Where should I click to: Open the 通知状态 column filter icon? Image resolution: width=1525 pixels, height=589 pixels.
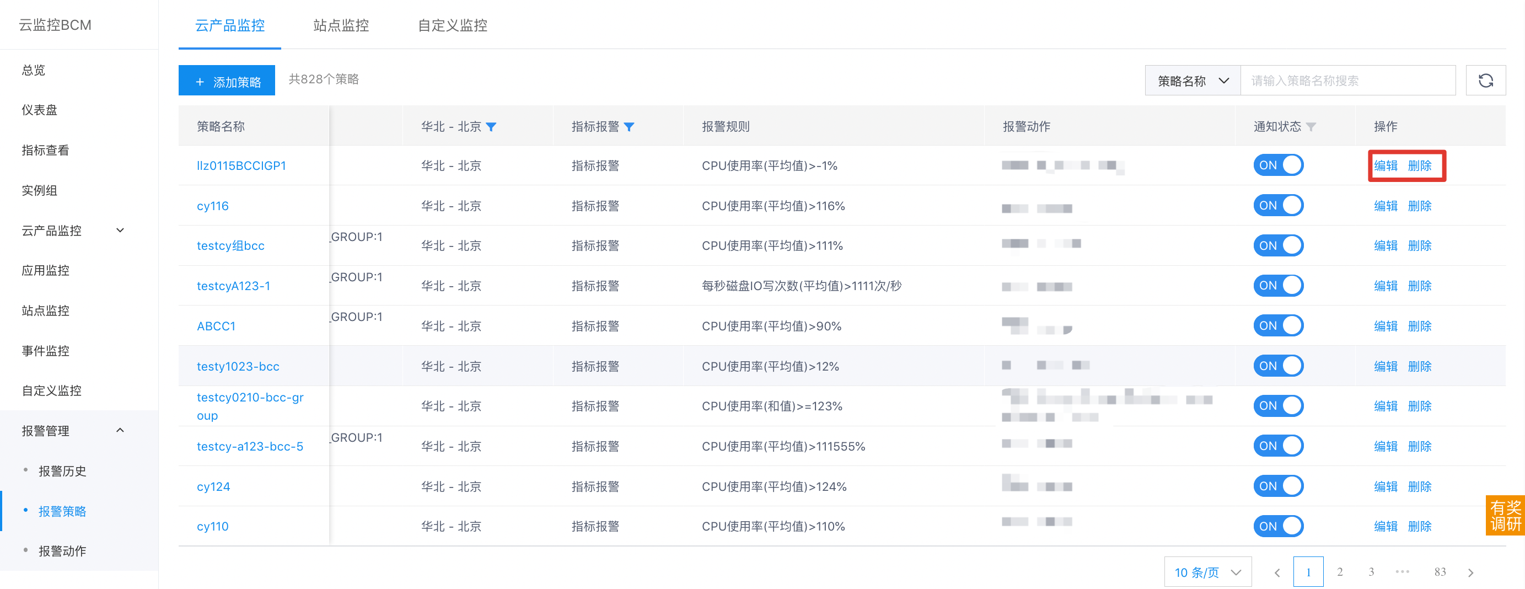pos(1311,127)
